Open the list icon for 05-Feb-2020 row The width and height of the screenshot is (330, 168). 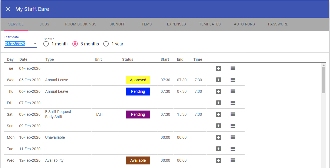click(x=233, y=80)
